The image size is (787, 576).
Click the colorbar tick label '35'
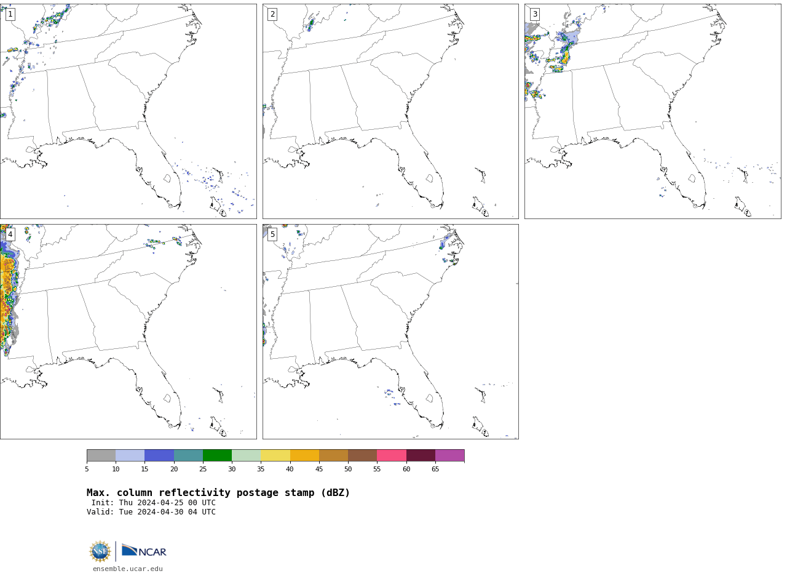(261, 470)
